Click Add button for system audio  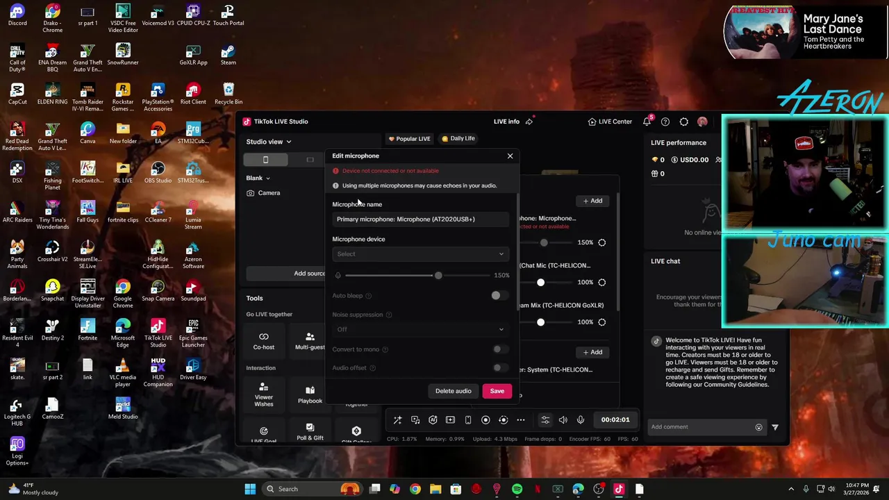click(592, 352)
